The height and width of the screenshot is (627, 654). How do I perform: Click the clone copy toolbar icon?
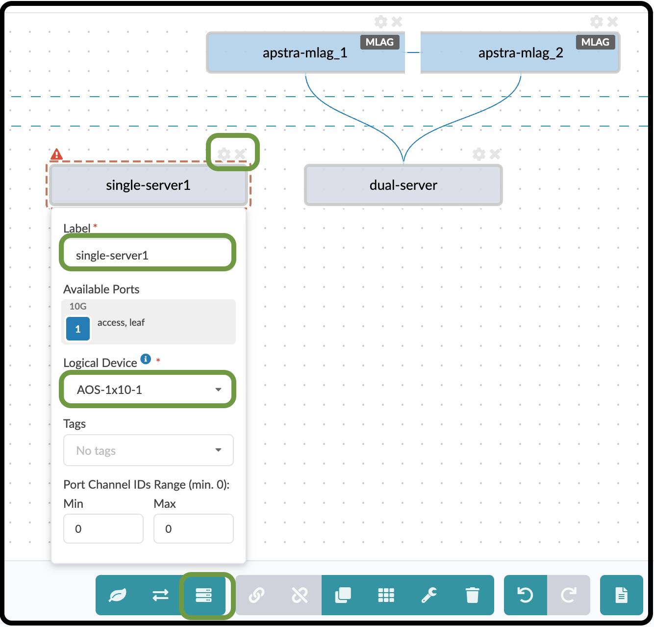343,595
